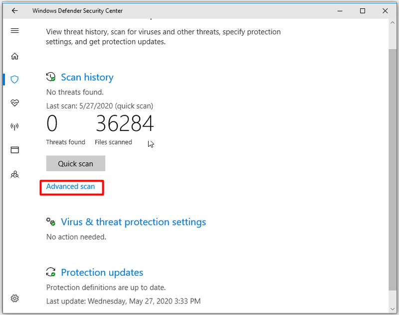Screen dimensions: 399x315
Task: Open the Protection updates link
Action: point(102,273)
